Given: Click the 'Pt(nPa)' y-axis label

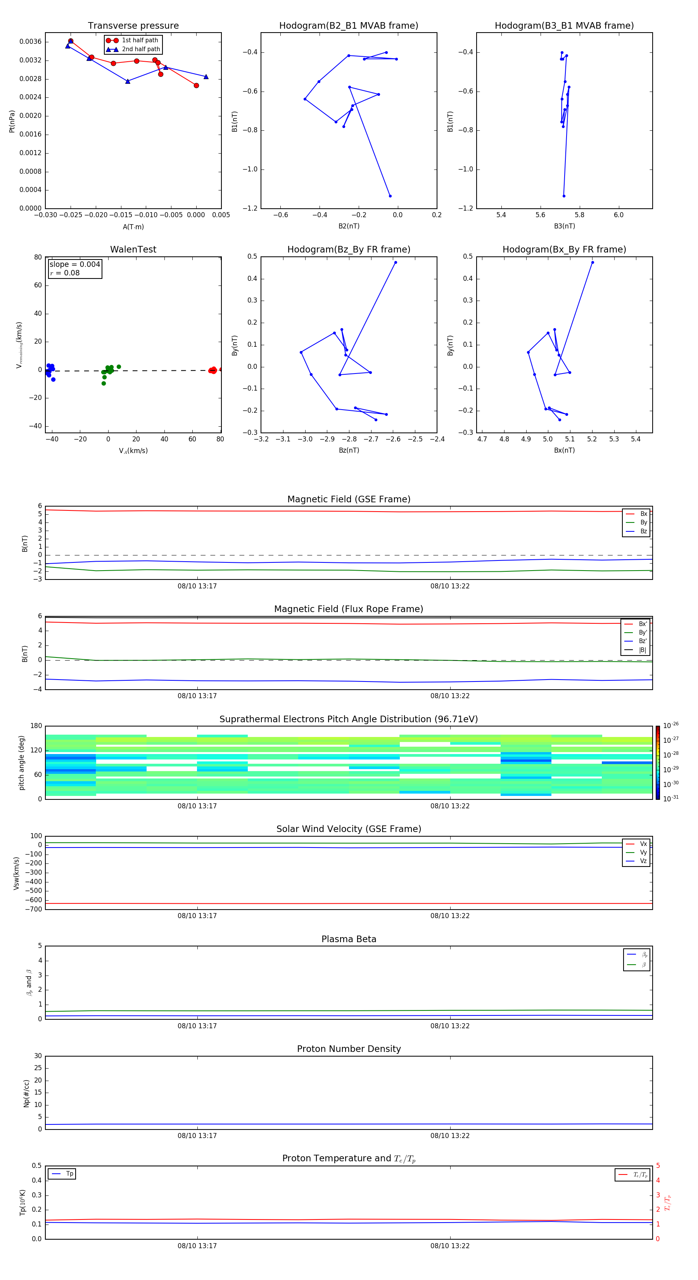Looking at the screenshot, I should click(12, 121).
